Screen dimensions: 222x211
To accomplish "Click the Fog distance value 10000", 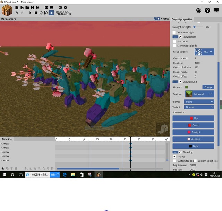I will tap(193, 165).
